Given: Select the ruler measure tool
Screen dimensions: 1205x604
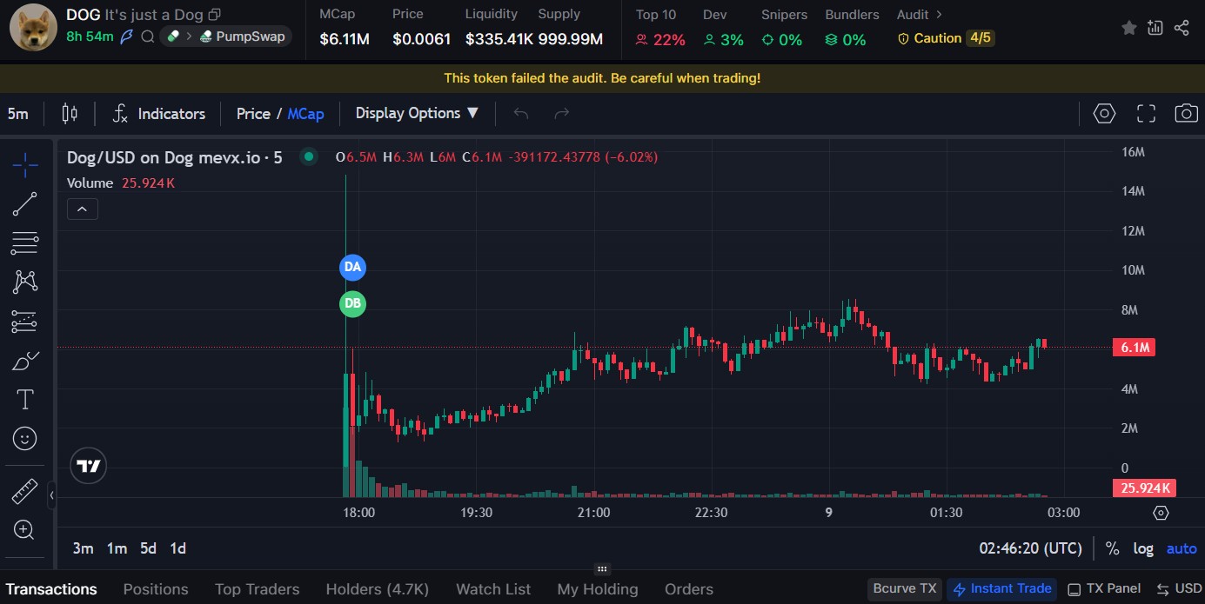Looking at the screenshot, I should (x=24, y=492).
